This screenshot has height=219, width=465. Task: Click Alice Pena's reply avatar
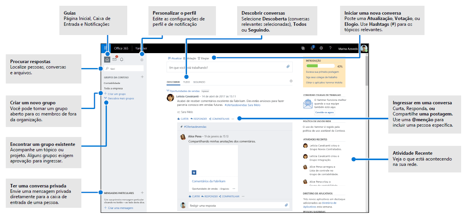183,137
